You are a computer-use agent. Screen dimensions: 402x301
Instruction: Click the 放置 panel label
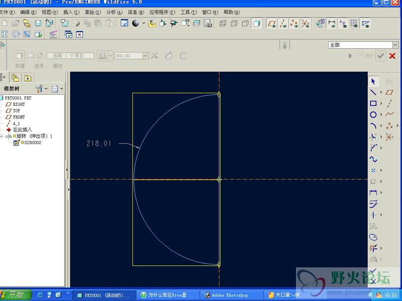click(x=20, y=66)
